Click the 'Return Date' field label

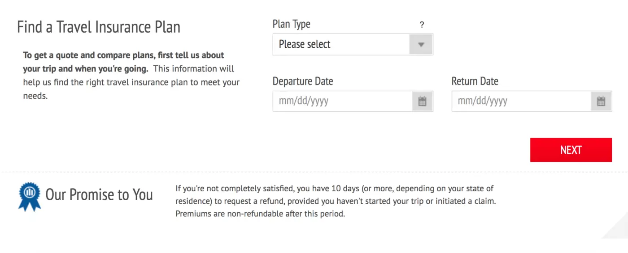475,81
